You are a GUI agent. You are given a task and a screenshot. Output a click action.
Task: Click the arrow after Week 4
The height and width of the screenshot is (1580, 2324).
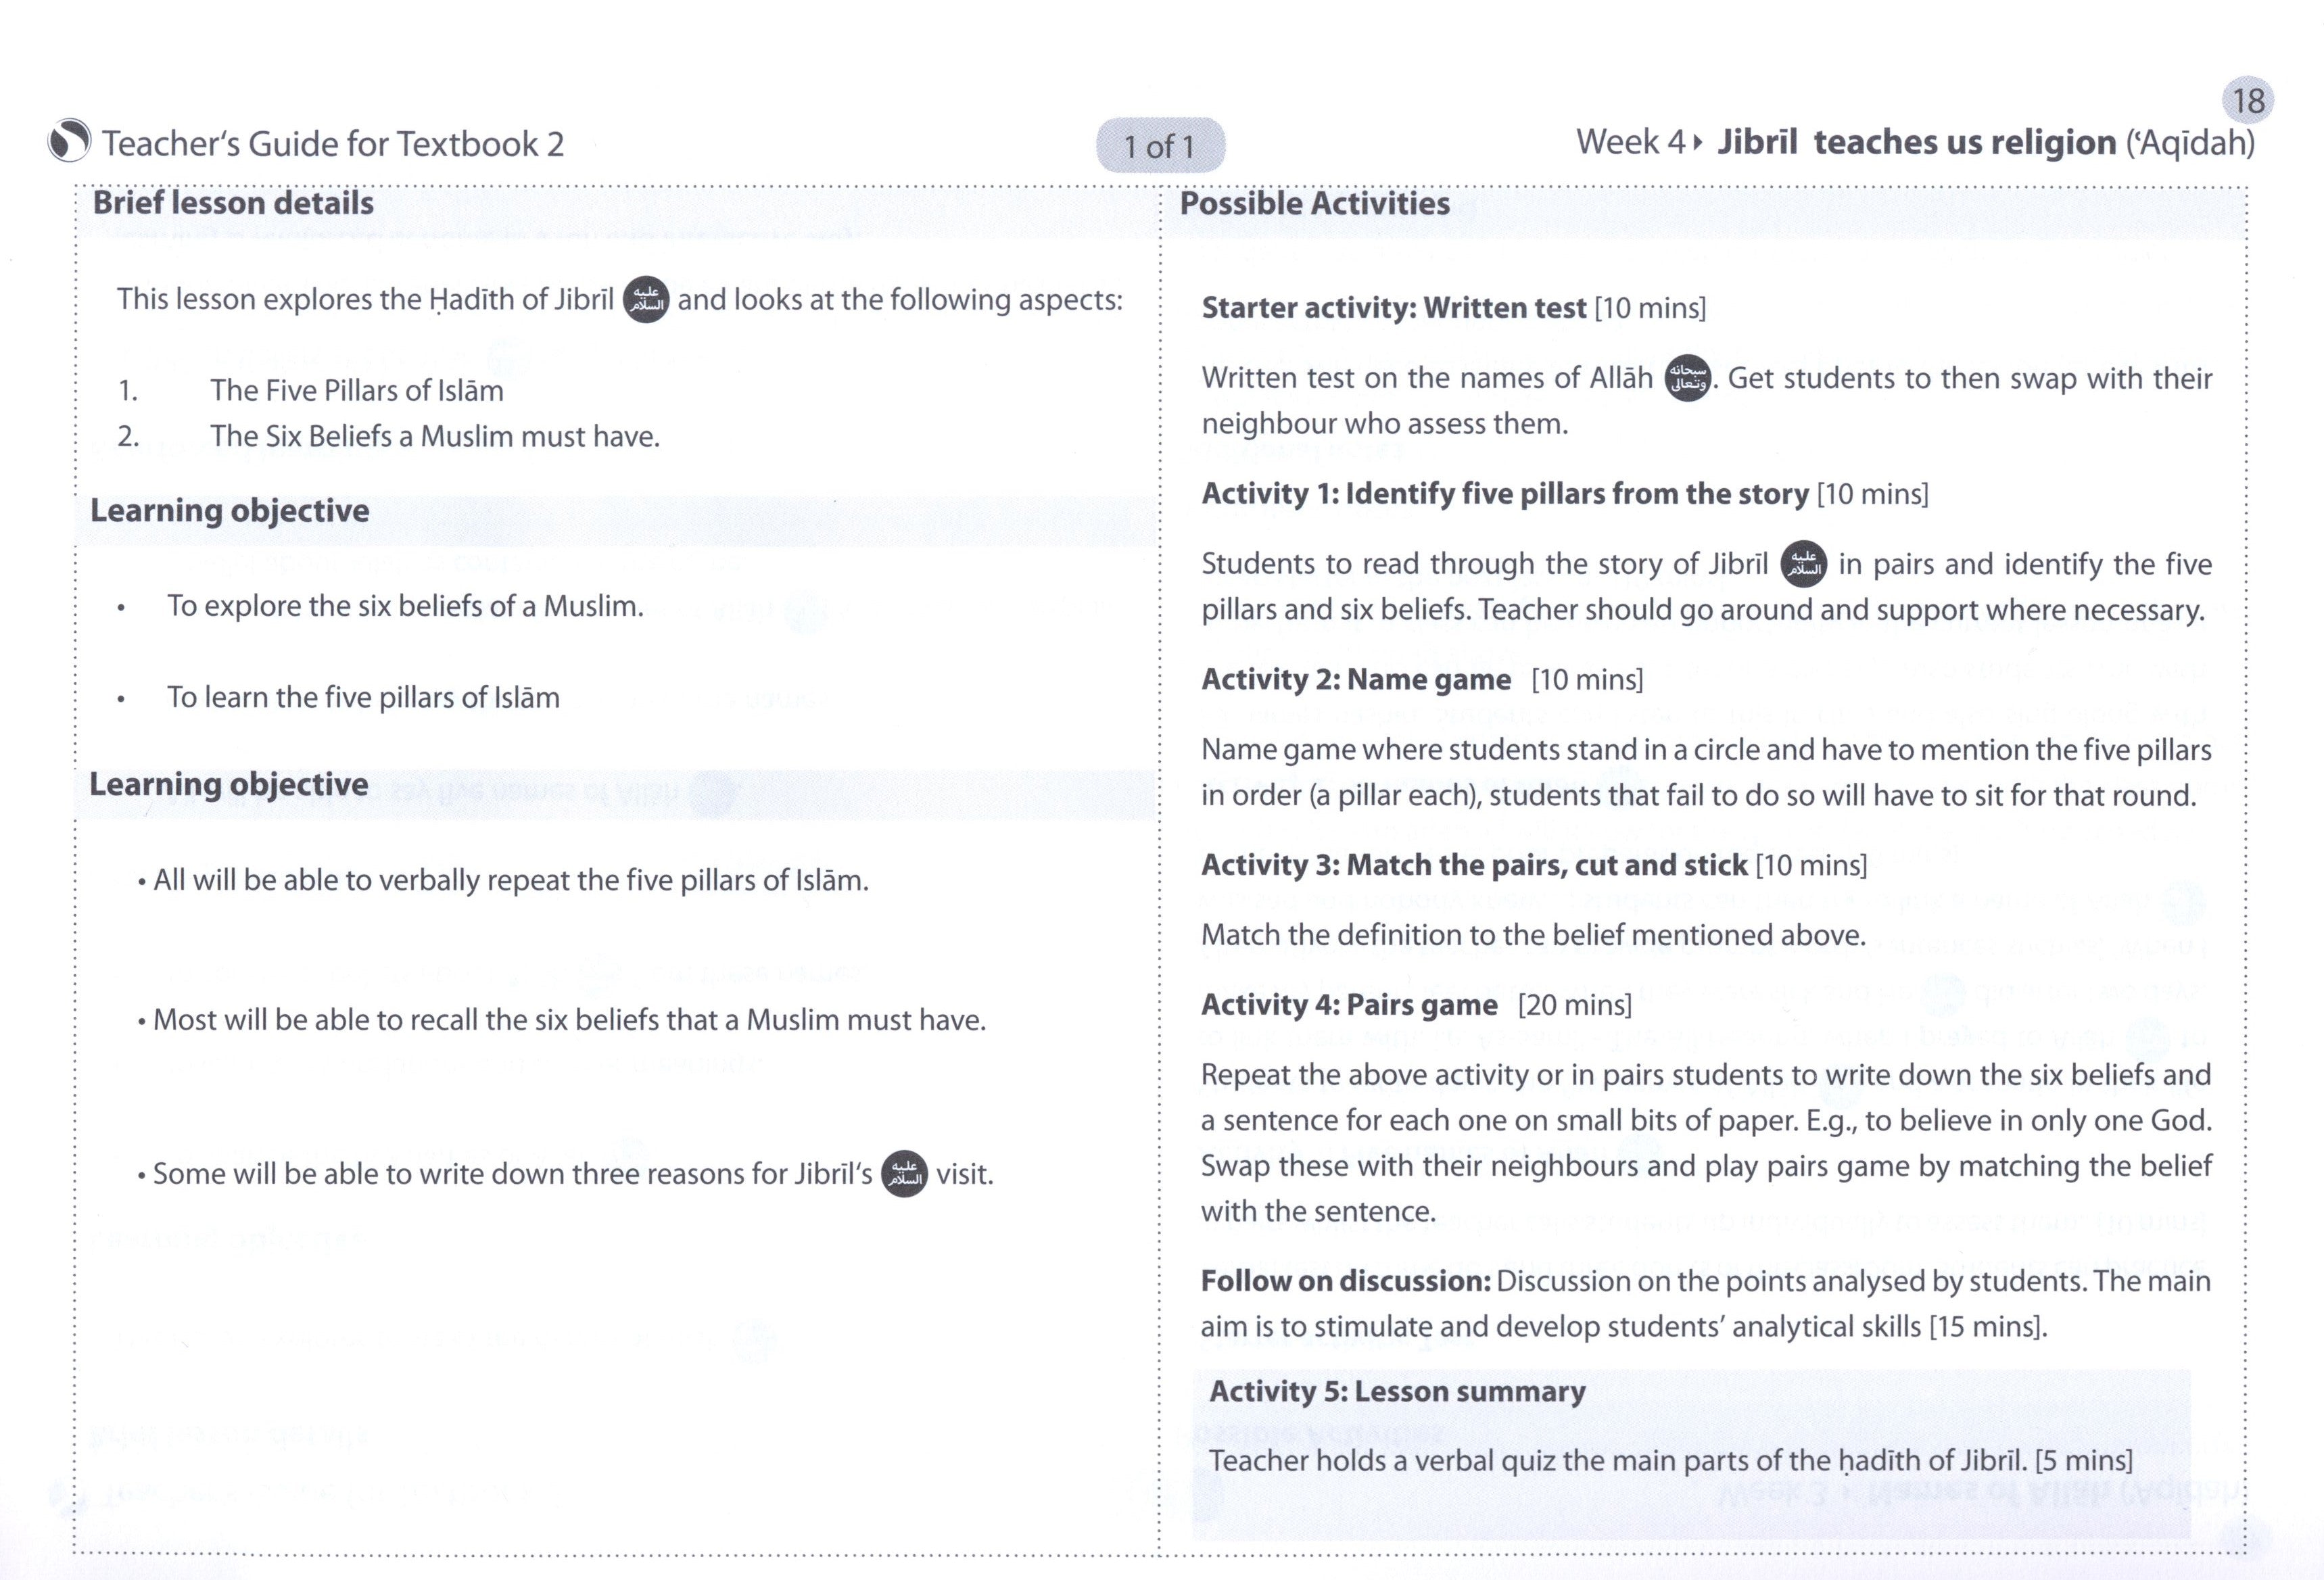point(1698,143)
